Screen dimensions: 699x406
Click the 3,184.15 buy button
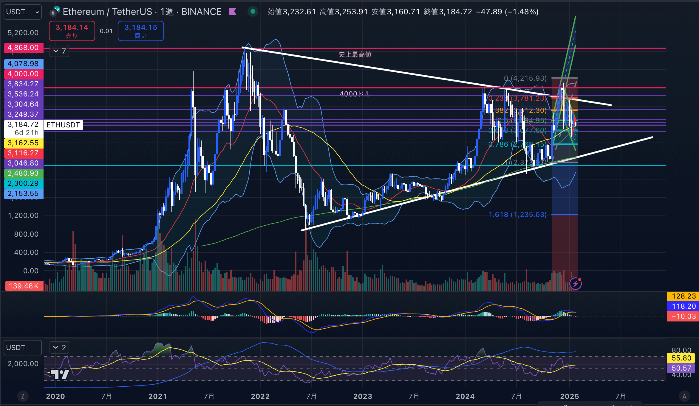click(141, 31)
